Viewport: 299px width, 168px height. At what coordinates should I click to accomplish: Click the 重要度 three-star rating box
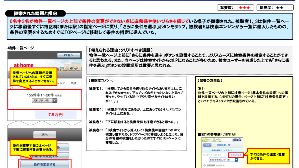click(235, 7)
